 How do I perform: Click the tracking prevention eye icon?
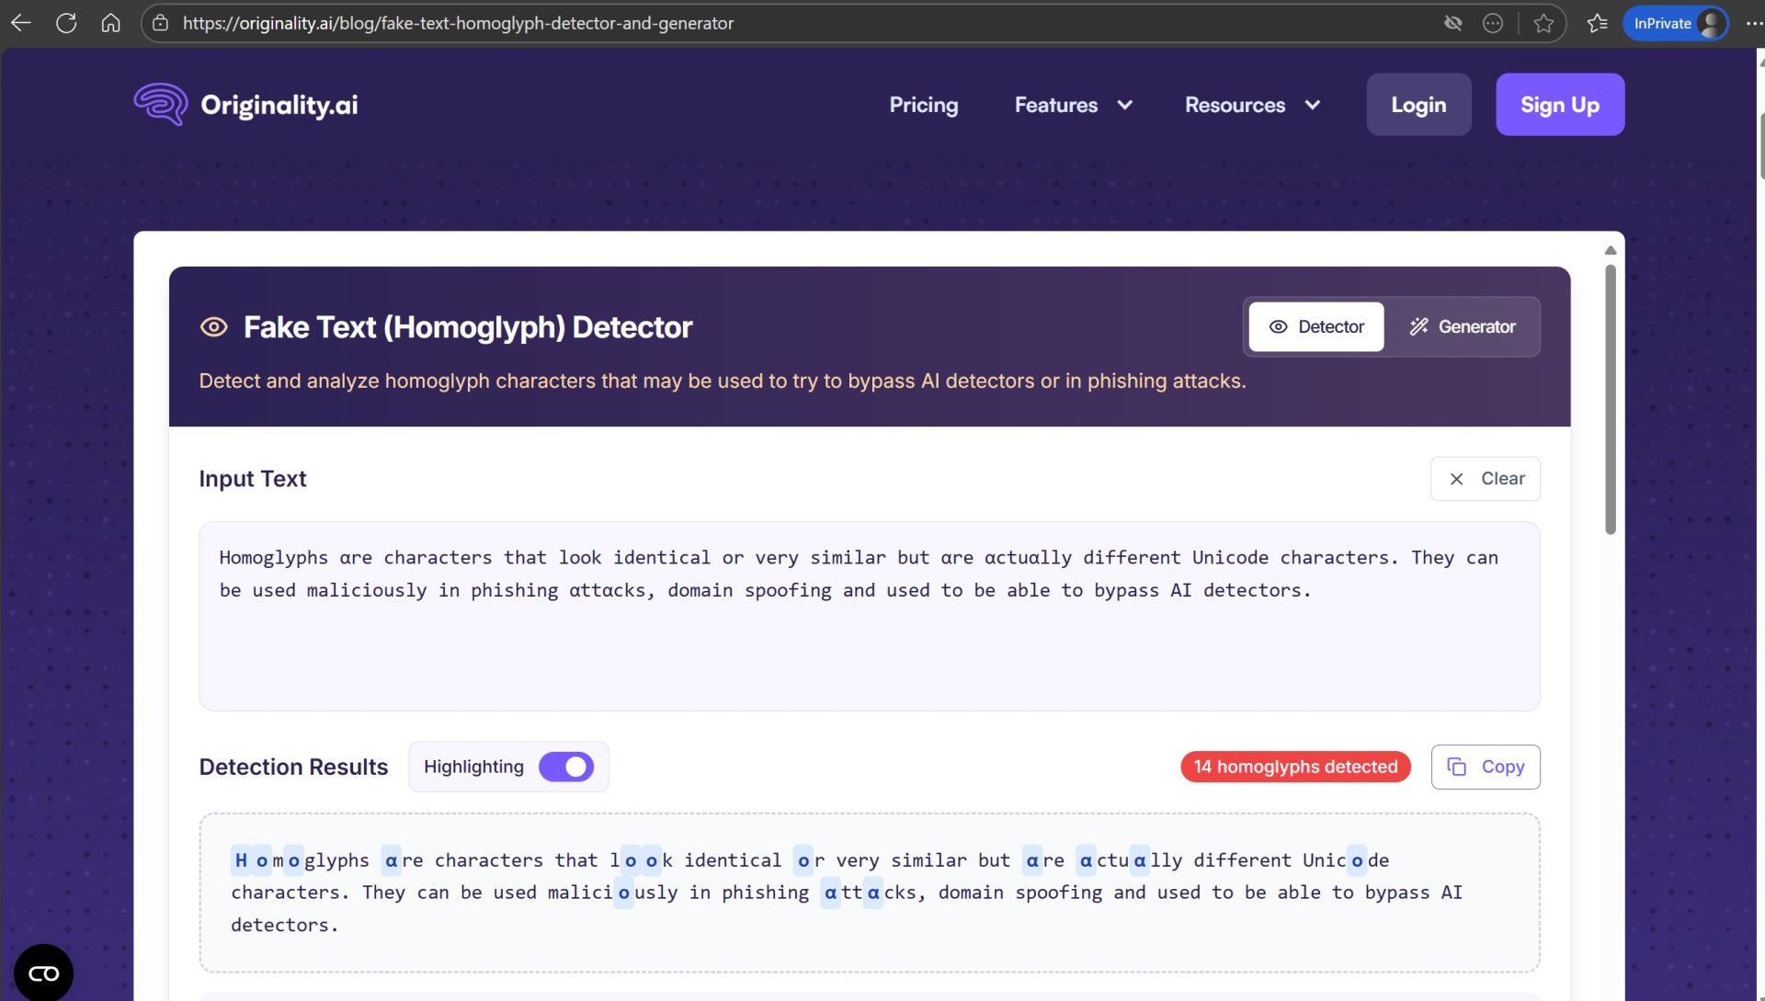pyautogui.click(x=1453, y=22)
